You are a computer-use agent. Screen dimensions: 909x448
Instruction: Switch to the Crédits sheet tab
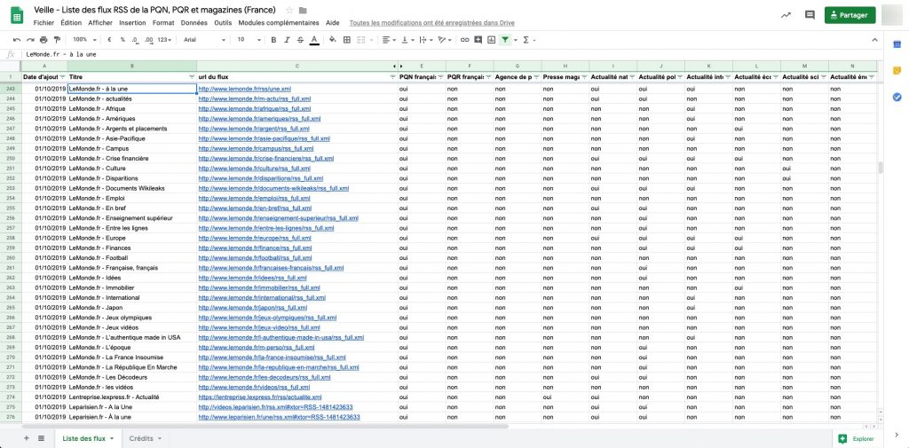pos(145,439)
